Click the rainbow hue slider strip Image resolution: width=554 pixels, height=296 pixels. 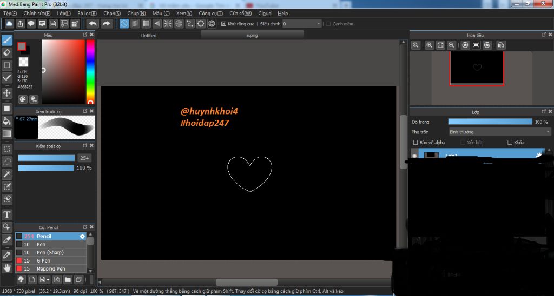tap(90, 72)
